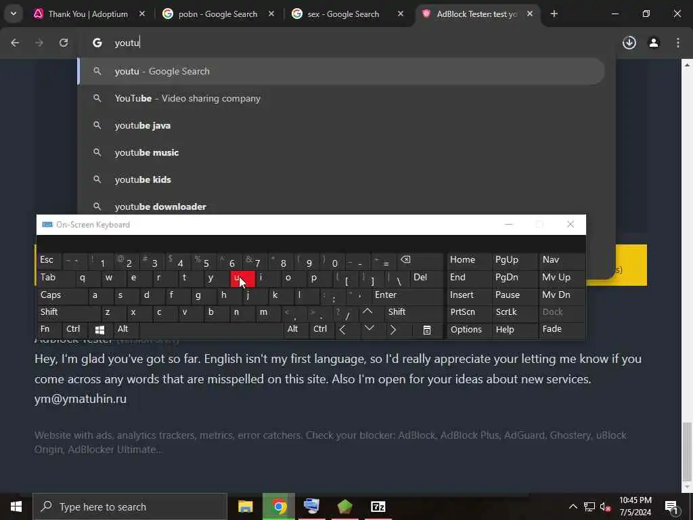Close the Thank You | Adoptium tab

point(142,14)
